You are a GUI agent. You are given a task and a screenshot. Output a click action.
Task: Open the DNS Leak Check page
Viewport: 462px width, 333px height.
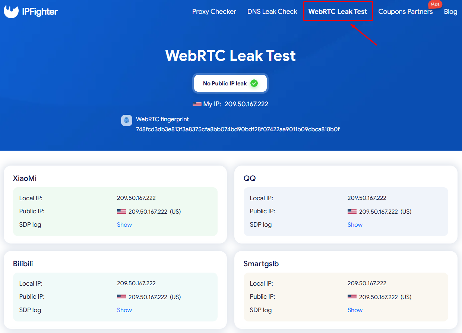pyautogui.click(x=272, y=12)
